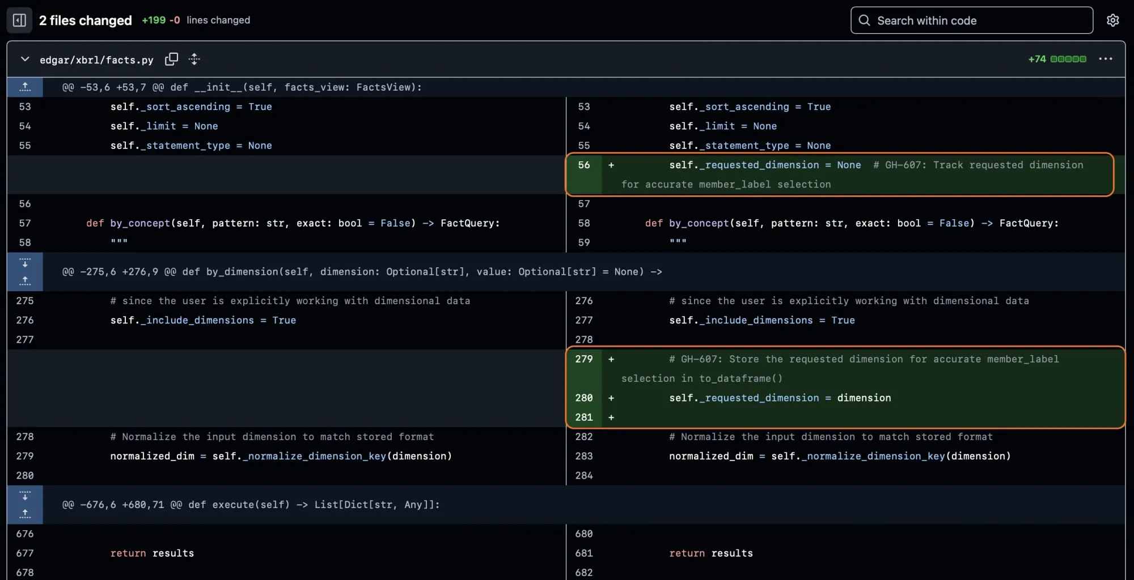1134x580 pixels.
Task: Expand all lines in facts.py
Action: click(194, 59)
